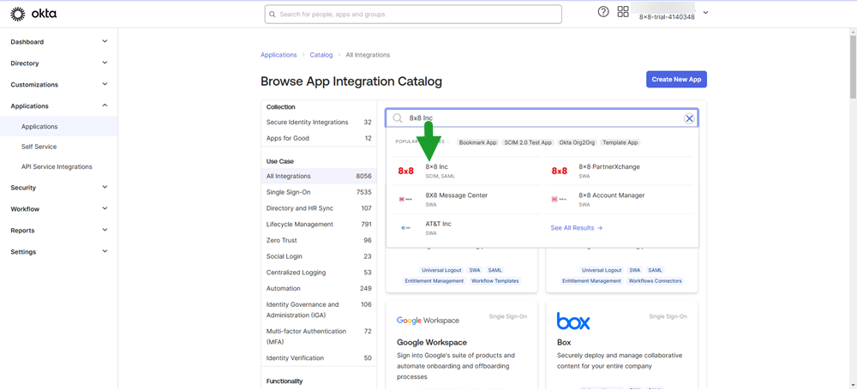857x390 pixels.
Task: Expand the Customizations menu chevron
Action: 105,84
